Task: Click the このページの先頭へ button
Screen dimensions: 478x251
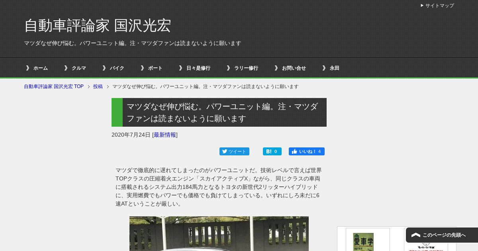Action: [442, 235]
